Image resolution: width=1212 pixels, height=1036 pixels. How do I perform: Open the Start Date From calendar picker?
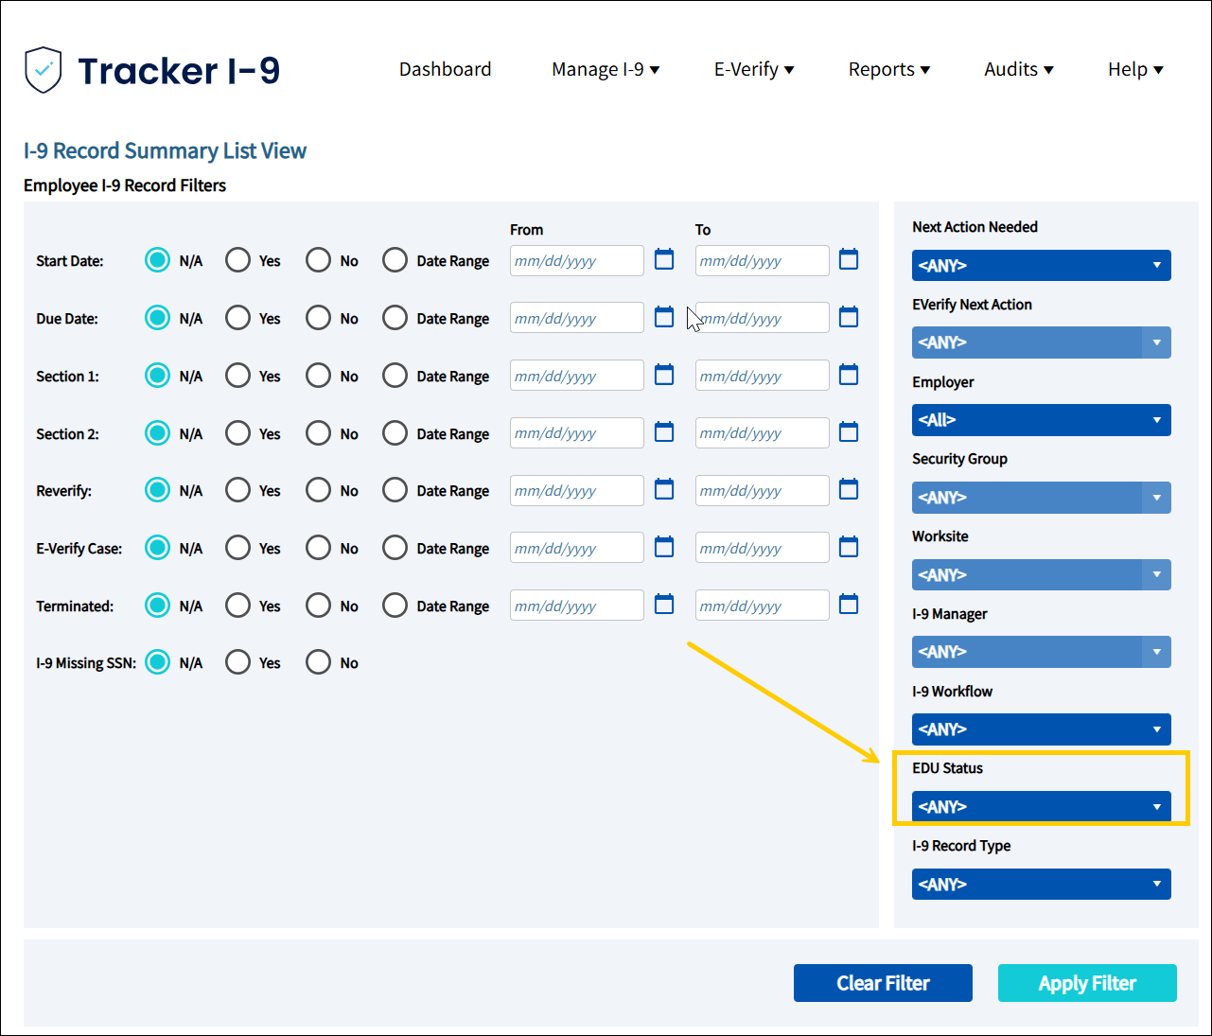(x=664, y=259)
